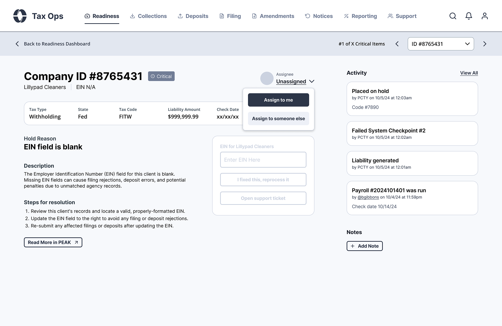502x326 pixels.
Task: Go to previous critical item arrow
Action: 397,44
